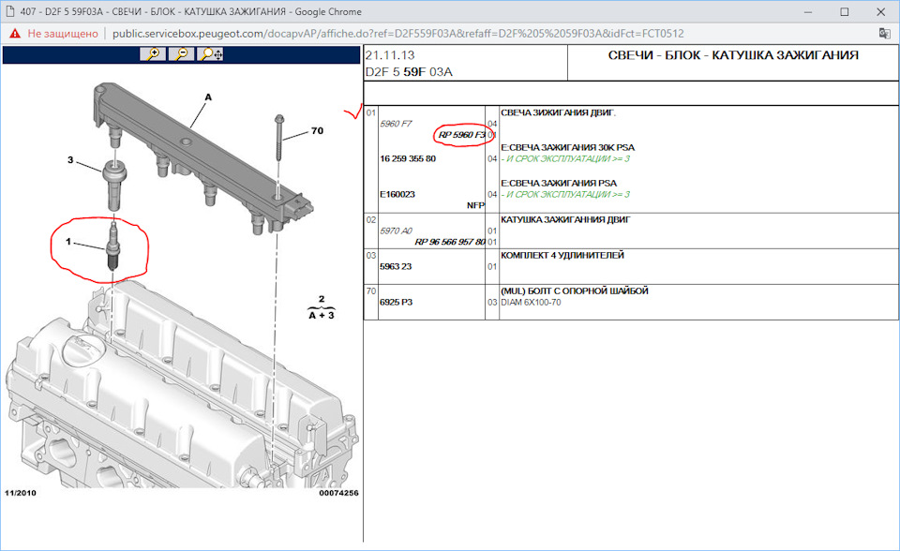This screenshot has width=900, height=551.
Task: Click label 1 spark plug in diagram
Action: pyautogui.click(x=67, y=242)
